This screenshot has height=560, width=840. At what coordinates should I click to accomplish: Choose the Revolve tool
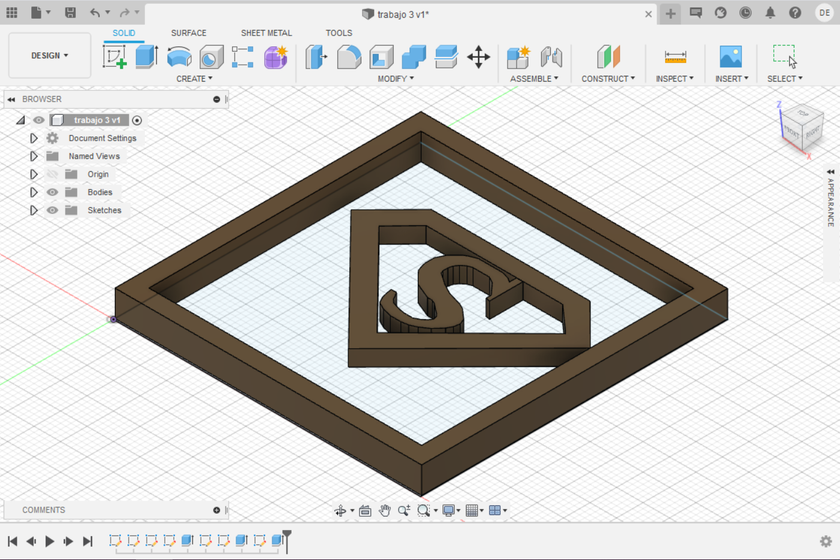(179, 57)
